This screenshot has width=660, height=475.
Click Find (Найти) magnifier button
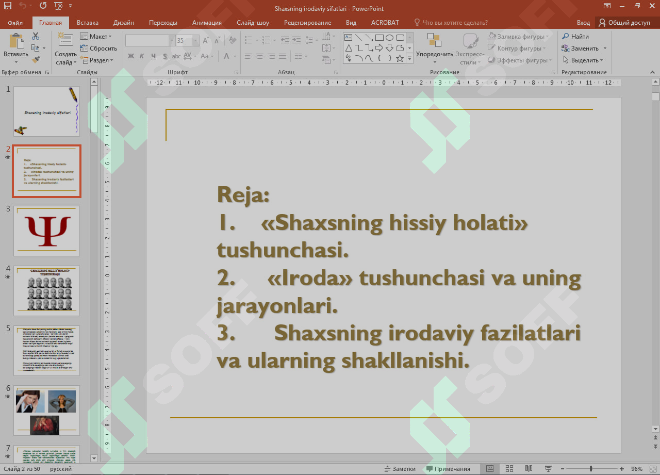[x=575, y=37]
